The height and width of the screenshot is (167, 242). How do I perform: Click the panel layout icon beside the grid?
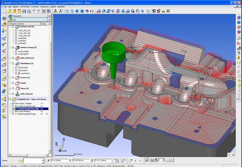coord(49,11)
